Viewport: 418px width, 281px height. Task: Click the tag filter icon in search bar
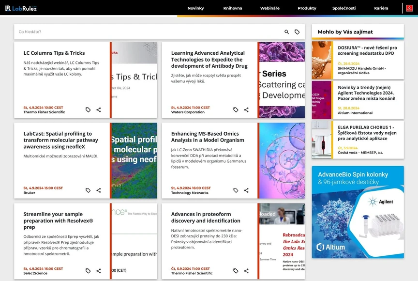297,32
